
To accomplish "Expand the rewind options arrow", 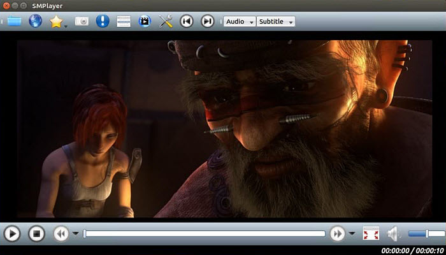I will pos(75,234).
